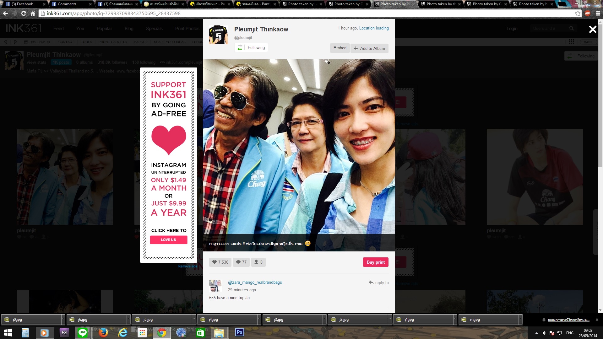Screen dimensions: 603x339
Task: Open the Chrome menu hamburger icon
Action: coord(598,13)
